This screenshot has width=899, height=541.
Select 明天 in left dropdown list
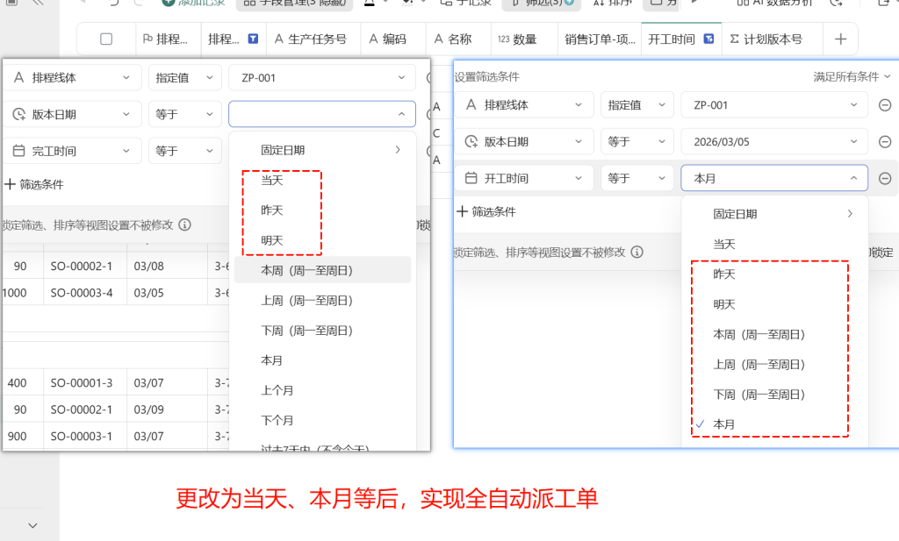tap(323, 240)
